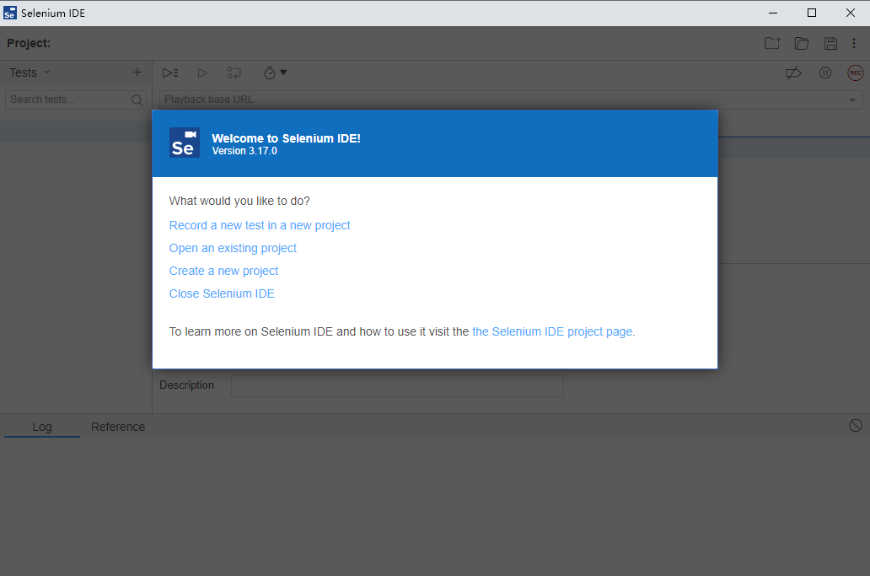Click 'Close Selenium IDE' link
This screenshot has width=870, height=576.
point(222,293)
